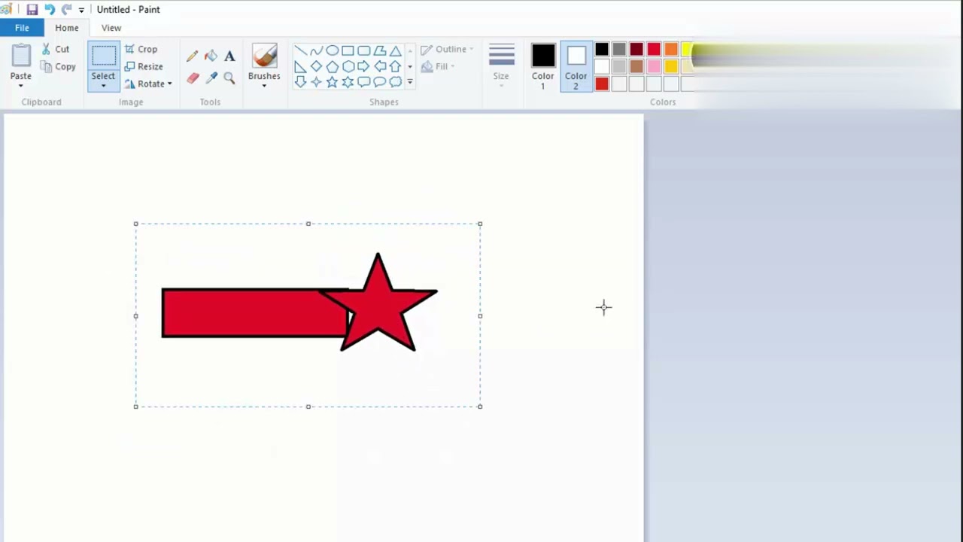
Task: Pick the Cloud callout shape
Action: (x=395, y=82)
